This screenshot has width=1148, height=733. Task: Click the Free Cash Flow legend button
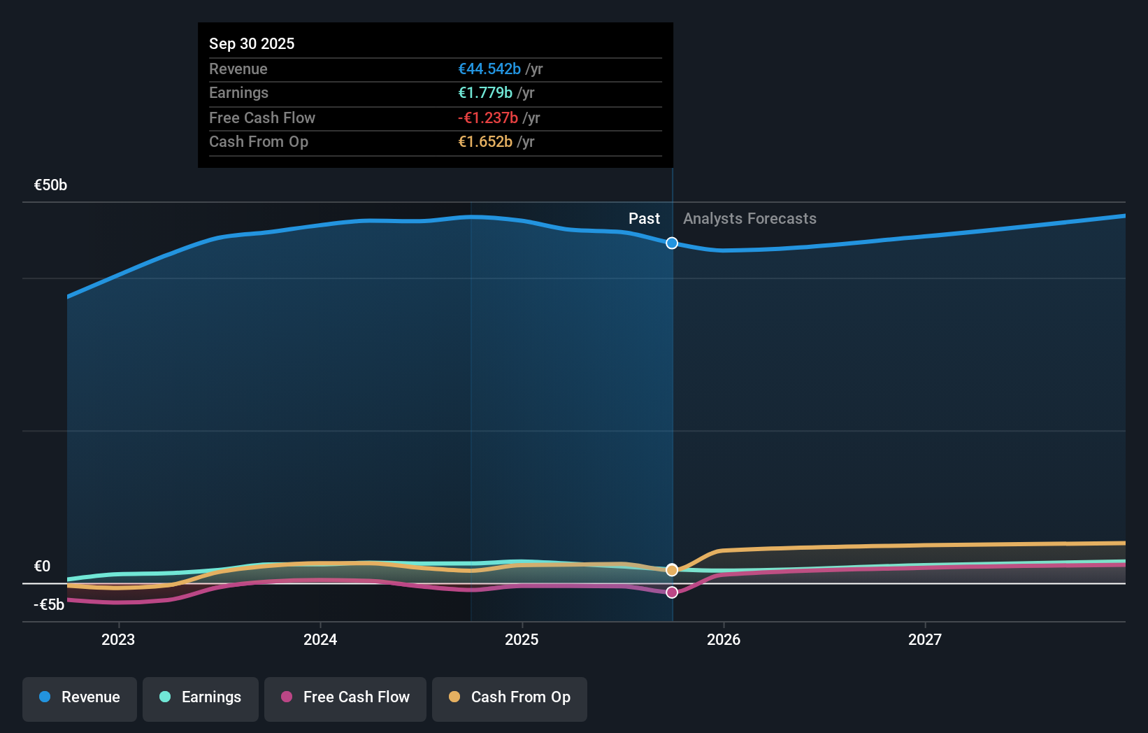(x=345, y=697)
